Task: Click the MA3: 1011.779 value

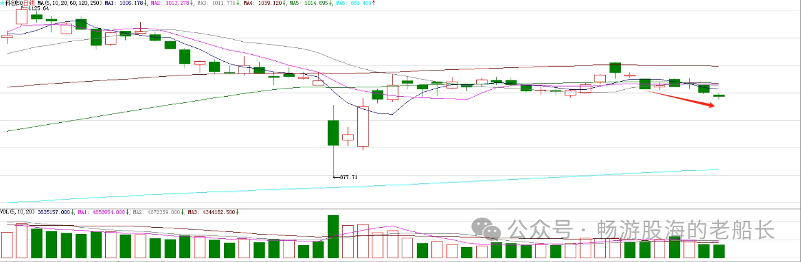Action: pyautogui.click(x=217, y=3)
